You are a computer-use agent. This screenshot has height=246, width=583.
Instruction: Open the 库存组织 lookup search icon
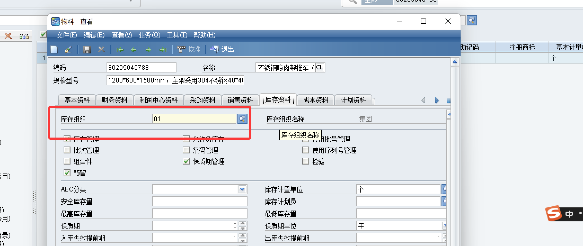point(242,119)
